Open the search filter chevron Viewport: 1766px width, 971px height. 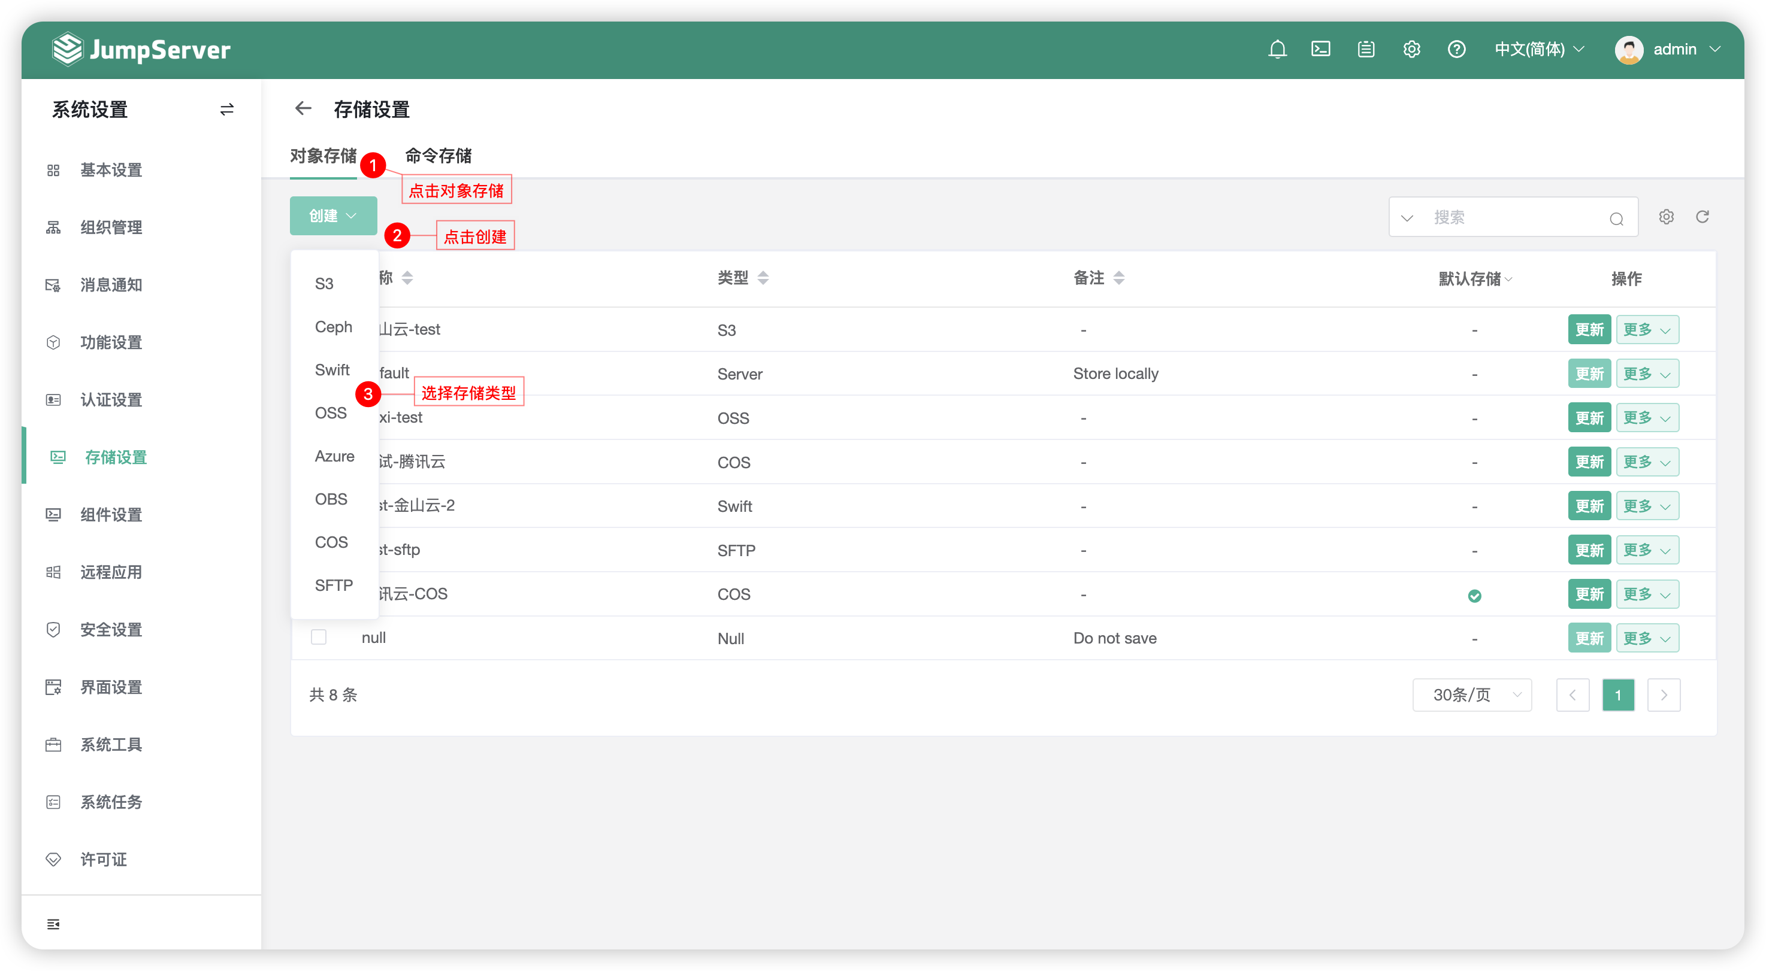coord(1407,218)
